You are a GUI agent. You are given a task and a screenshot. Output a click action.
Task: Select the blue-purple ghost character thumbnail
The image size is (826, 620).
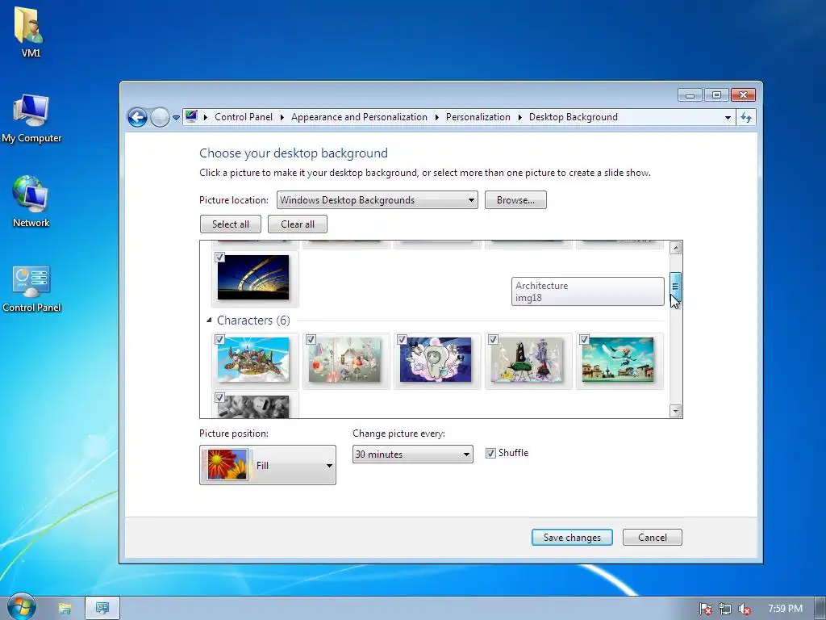tap(436, 360)
